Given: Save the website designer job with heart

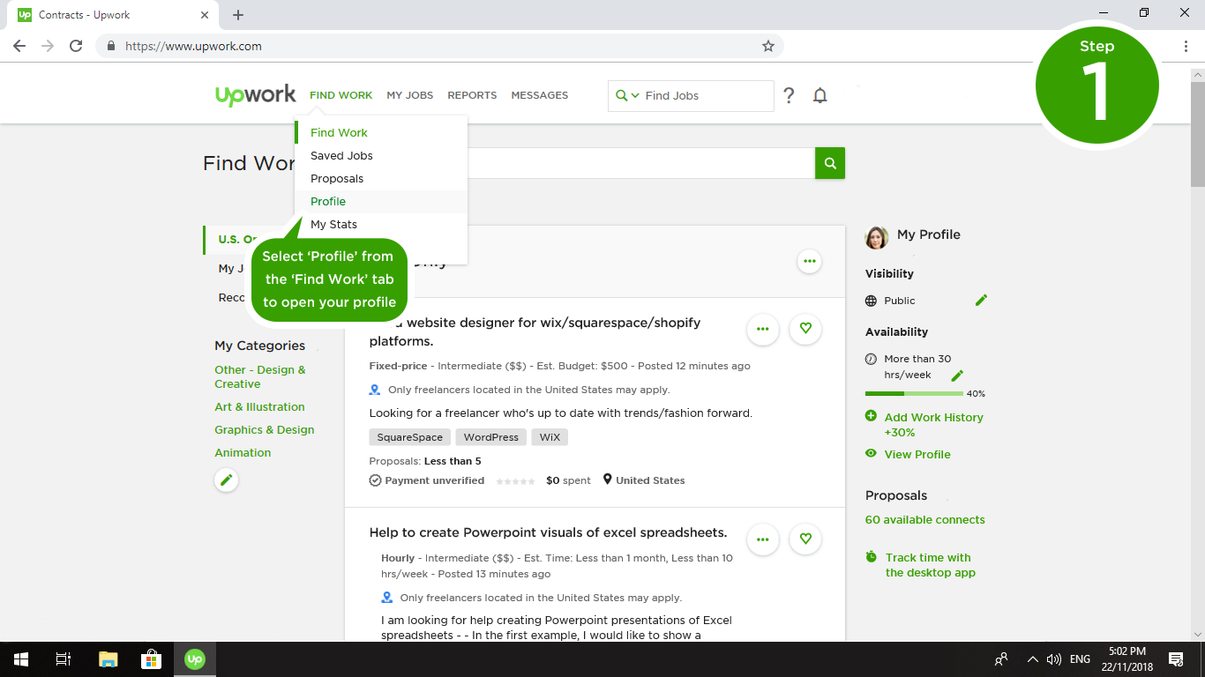Looking at the screenshot, I should click(x=805, y=329).
